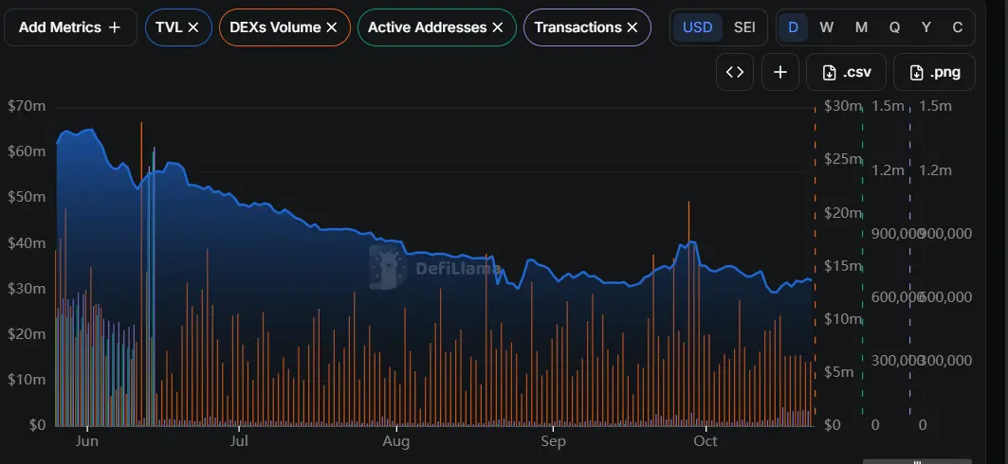Click the $70m label on TVL axis
Image resolution: width=1008 pixels, height=464 pixels.
pyautogui.click(x=27, y=106)
